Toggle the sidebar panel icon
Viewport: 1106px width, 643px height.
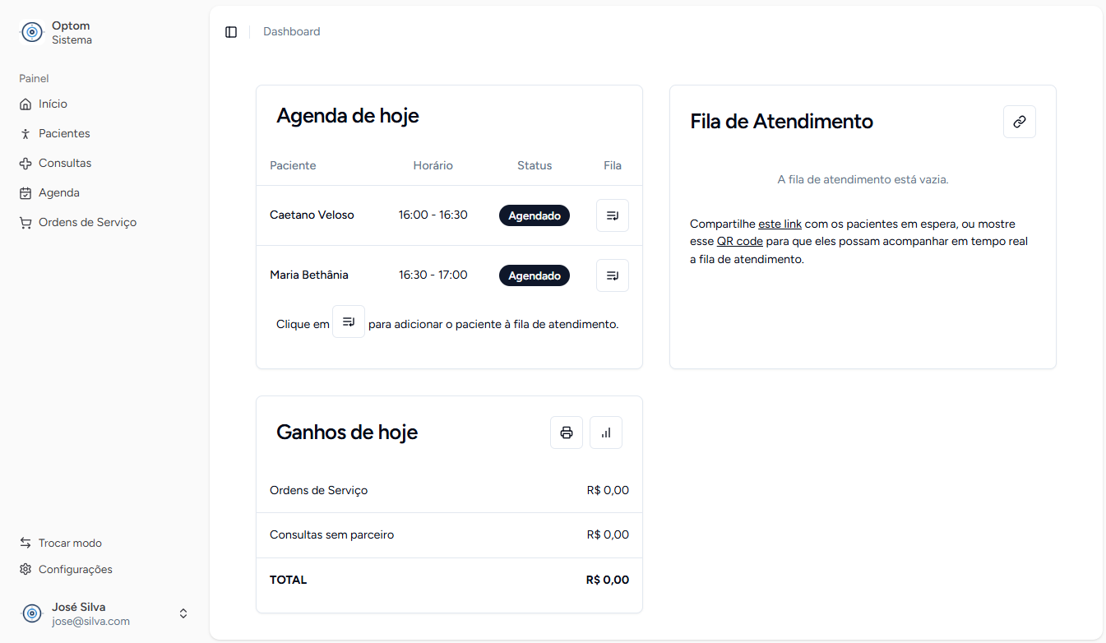coord(231,32)
